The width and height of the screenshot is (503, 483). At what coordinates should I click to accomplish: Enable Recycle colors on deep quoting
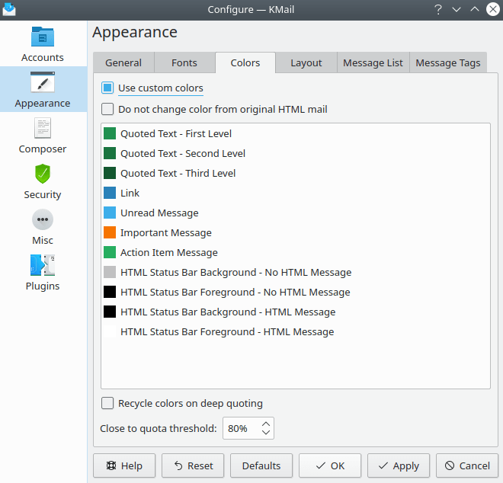pos(107,403)
